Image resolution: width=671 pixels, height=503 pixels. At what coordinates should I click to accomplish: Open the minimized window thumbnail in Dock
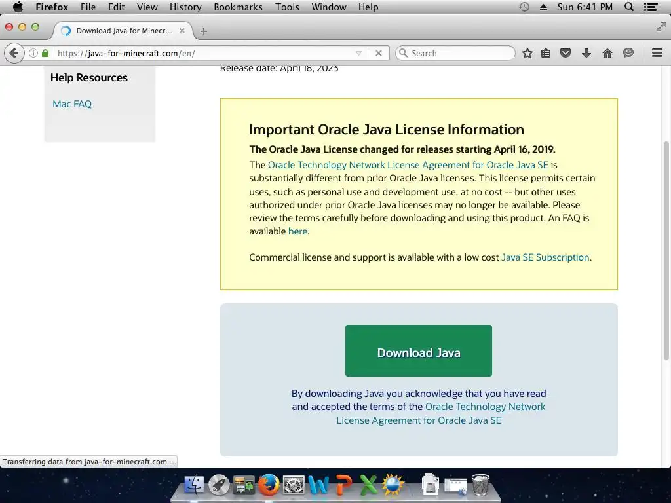click(x=455, y=487)
